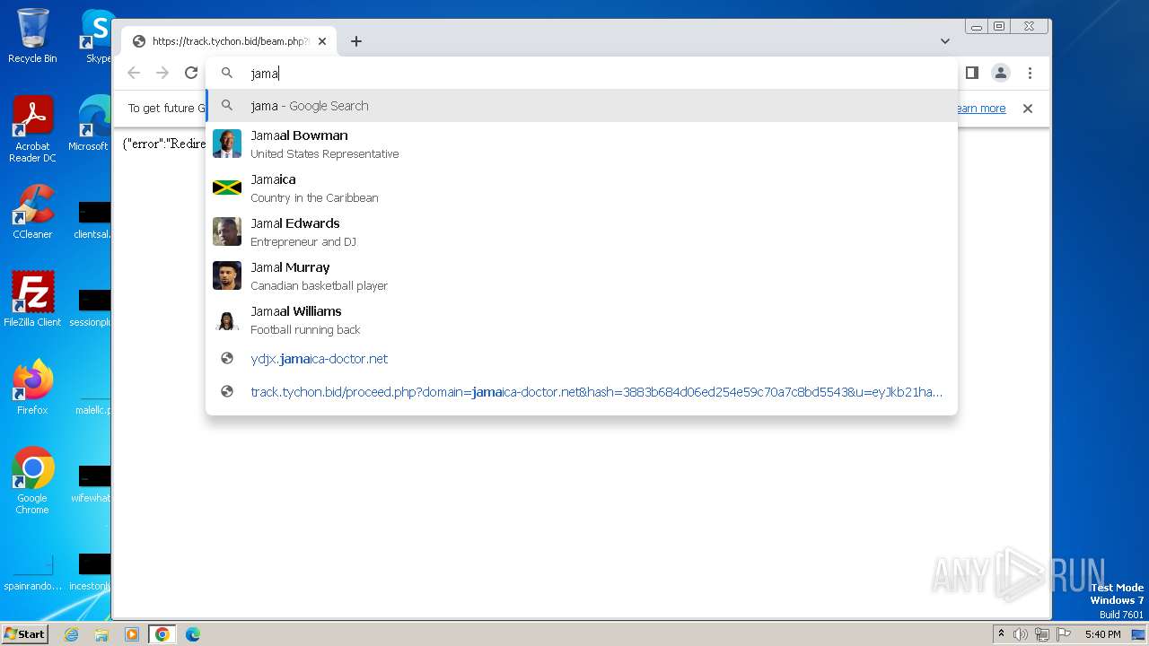Close the track.tychon.bid tab
This screenshot has width=1149, height=646.
(x=322, y=41)
